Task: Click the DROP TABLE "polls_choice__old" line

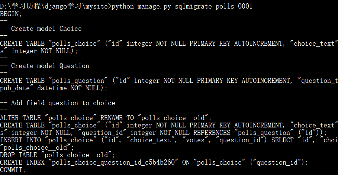Action: point(58,155)
